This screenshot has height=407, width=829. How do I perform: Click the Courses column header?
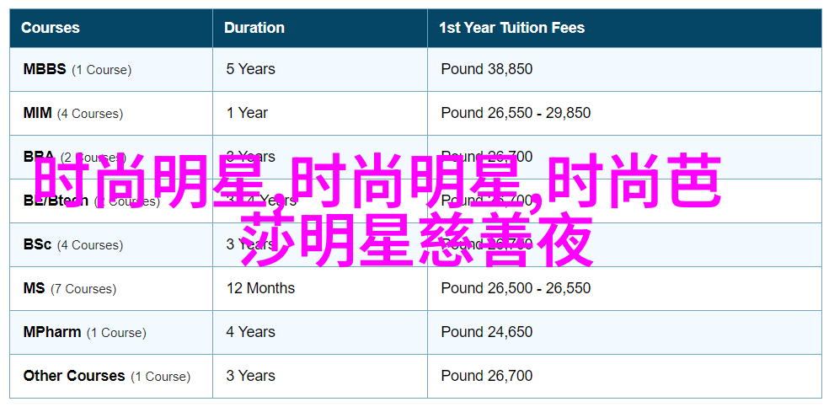[51, 28]
